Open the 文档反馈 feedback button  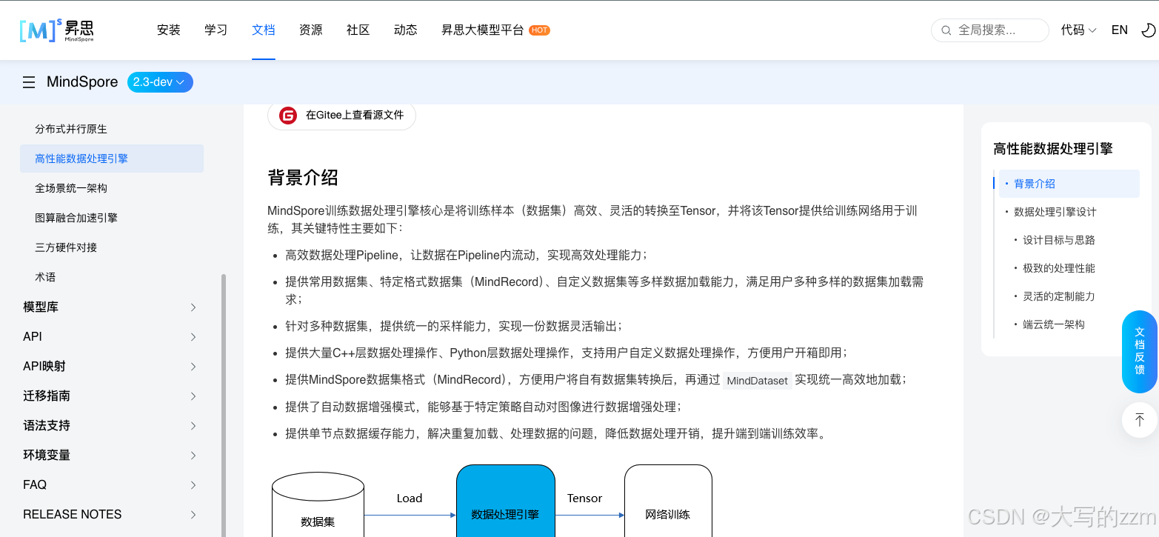(1140, 352)
